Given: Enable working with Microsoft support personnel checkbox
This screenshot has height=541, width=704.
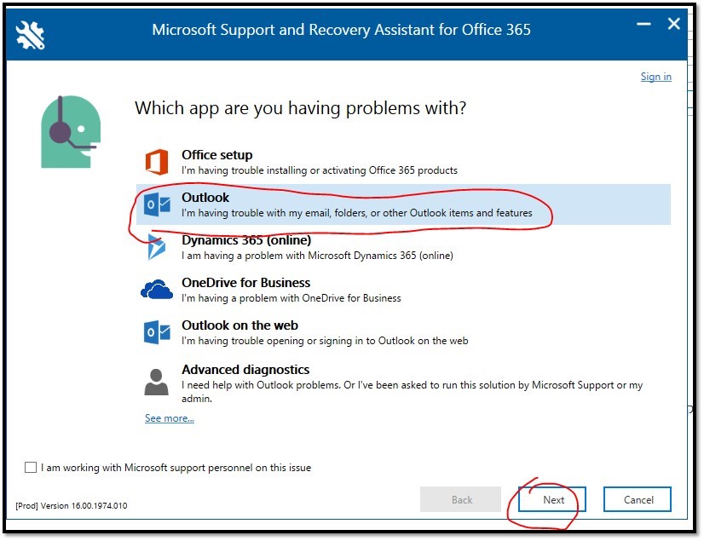Looking at the screenshot, I should [32, 467].
